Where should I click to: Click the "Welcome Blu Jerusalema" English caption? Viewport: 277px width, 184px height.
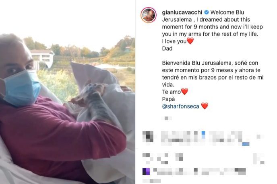tap(213, 30)
